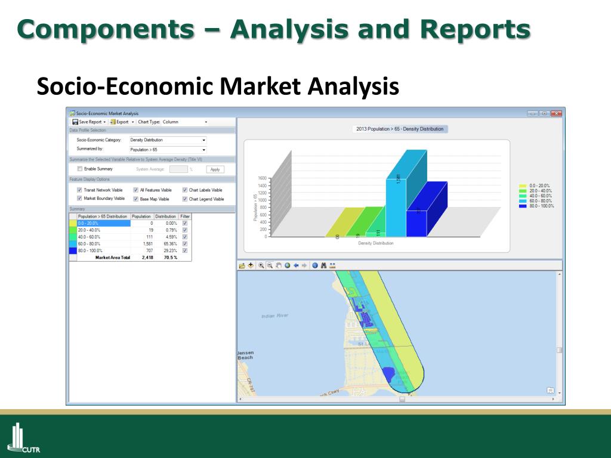The width and height of the screenshot is (611, 458).
Task: Click the yellow 0.0 - 20.0% color swatch
Action: coord(73,224)
